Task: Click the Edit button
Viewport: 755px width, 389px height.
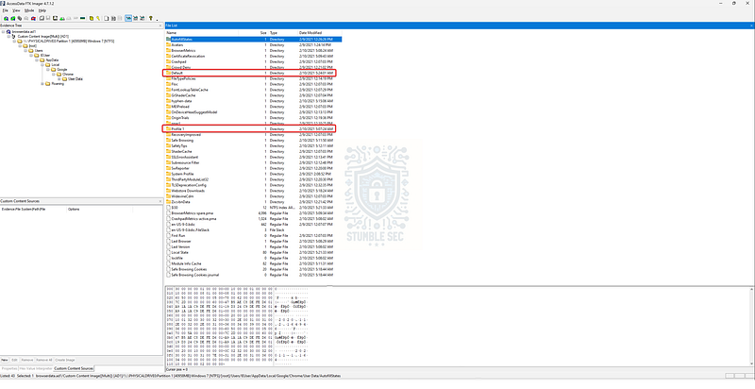Action: [14, 360]
